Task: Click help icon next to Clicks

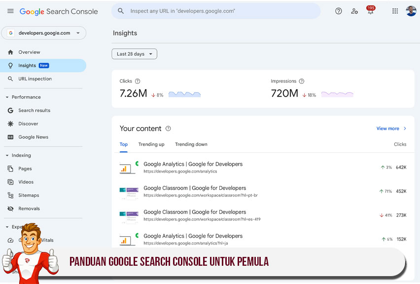Action: (138, 81)
